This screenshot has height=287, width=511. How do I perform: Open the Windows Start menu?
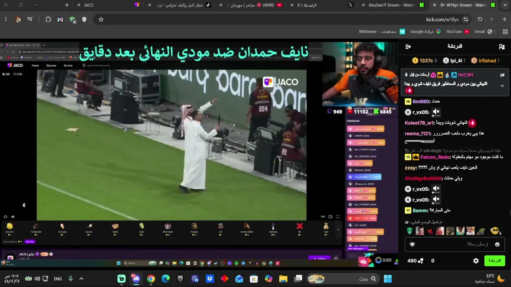[x=388, y=279]
